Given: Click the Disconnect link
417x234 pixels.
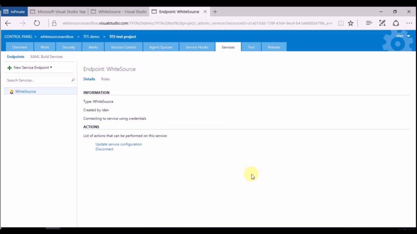Looking at the screenshot, I should [x=104, y=149].
